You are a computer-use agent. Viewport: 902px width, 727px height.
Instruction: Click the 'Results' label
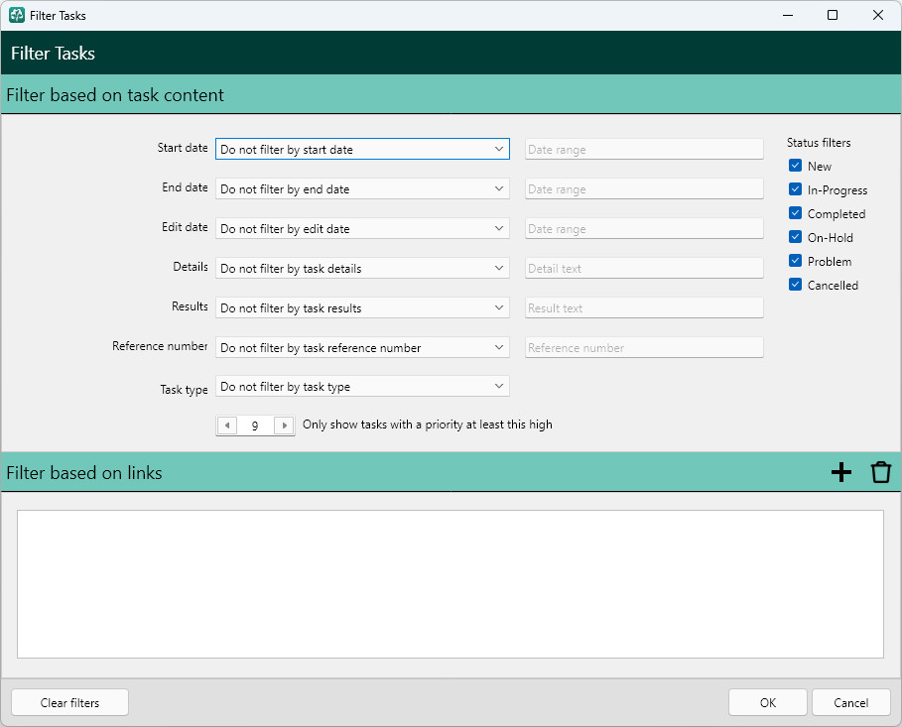190,306
